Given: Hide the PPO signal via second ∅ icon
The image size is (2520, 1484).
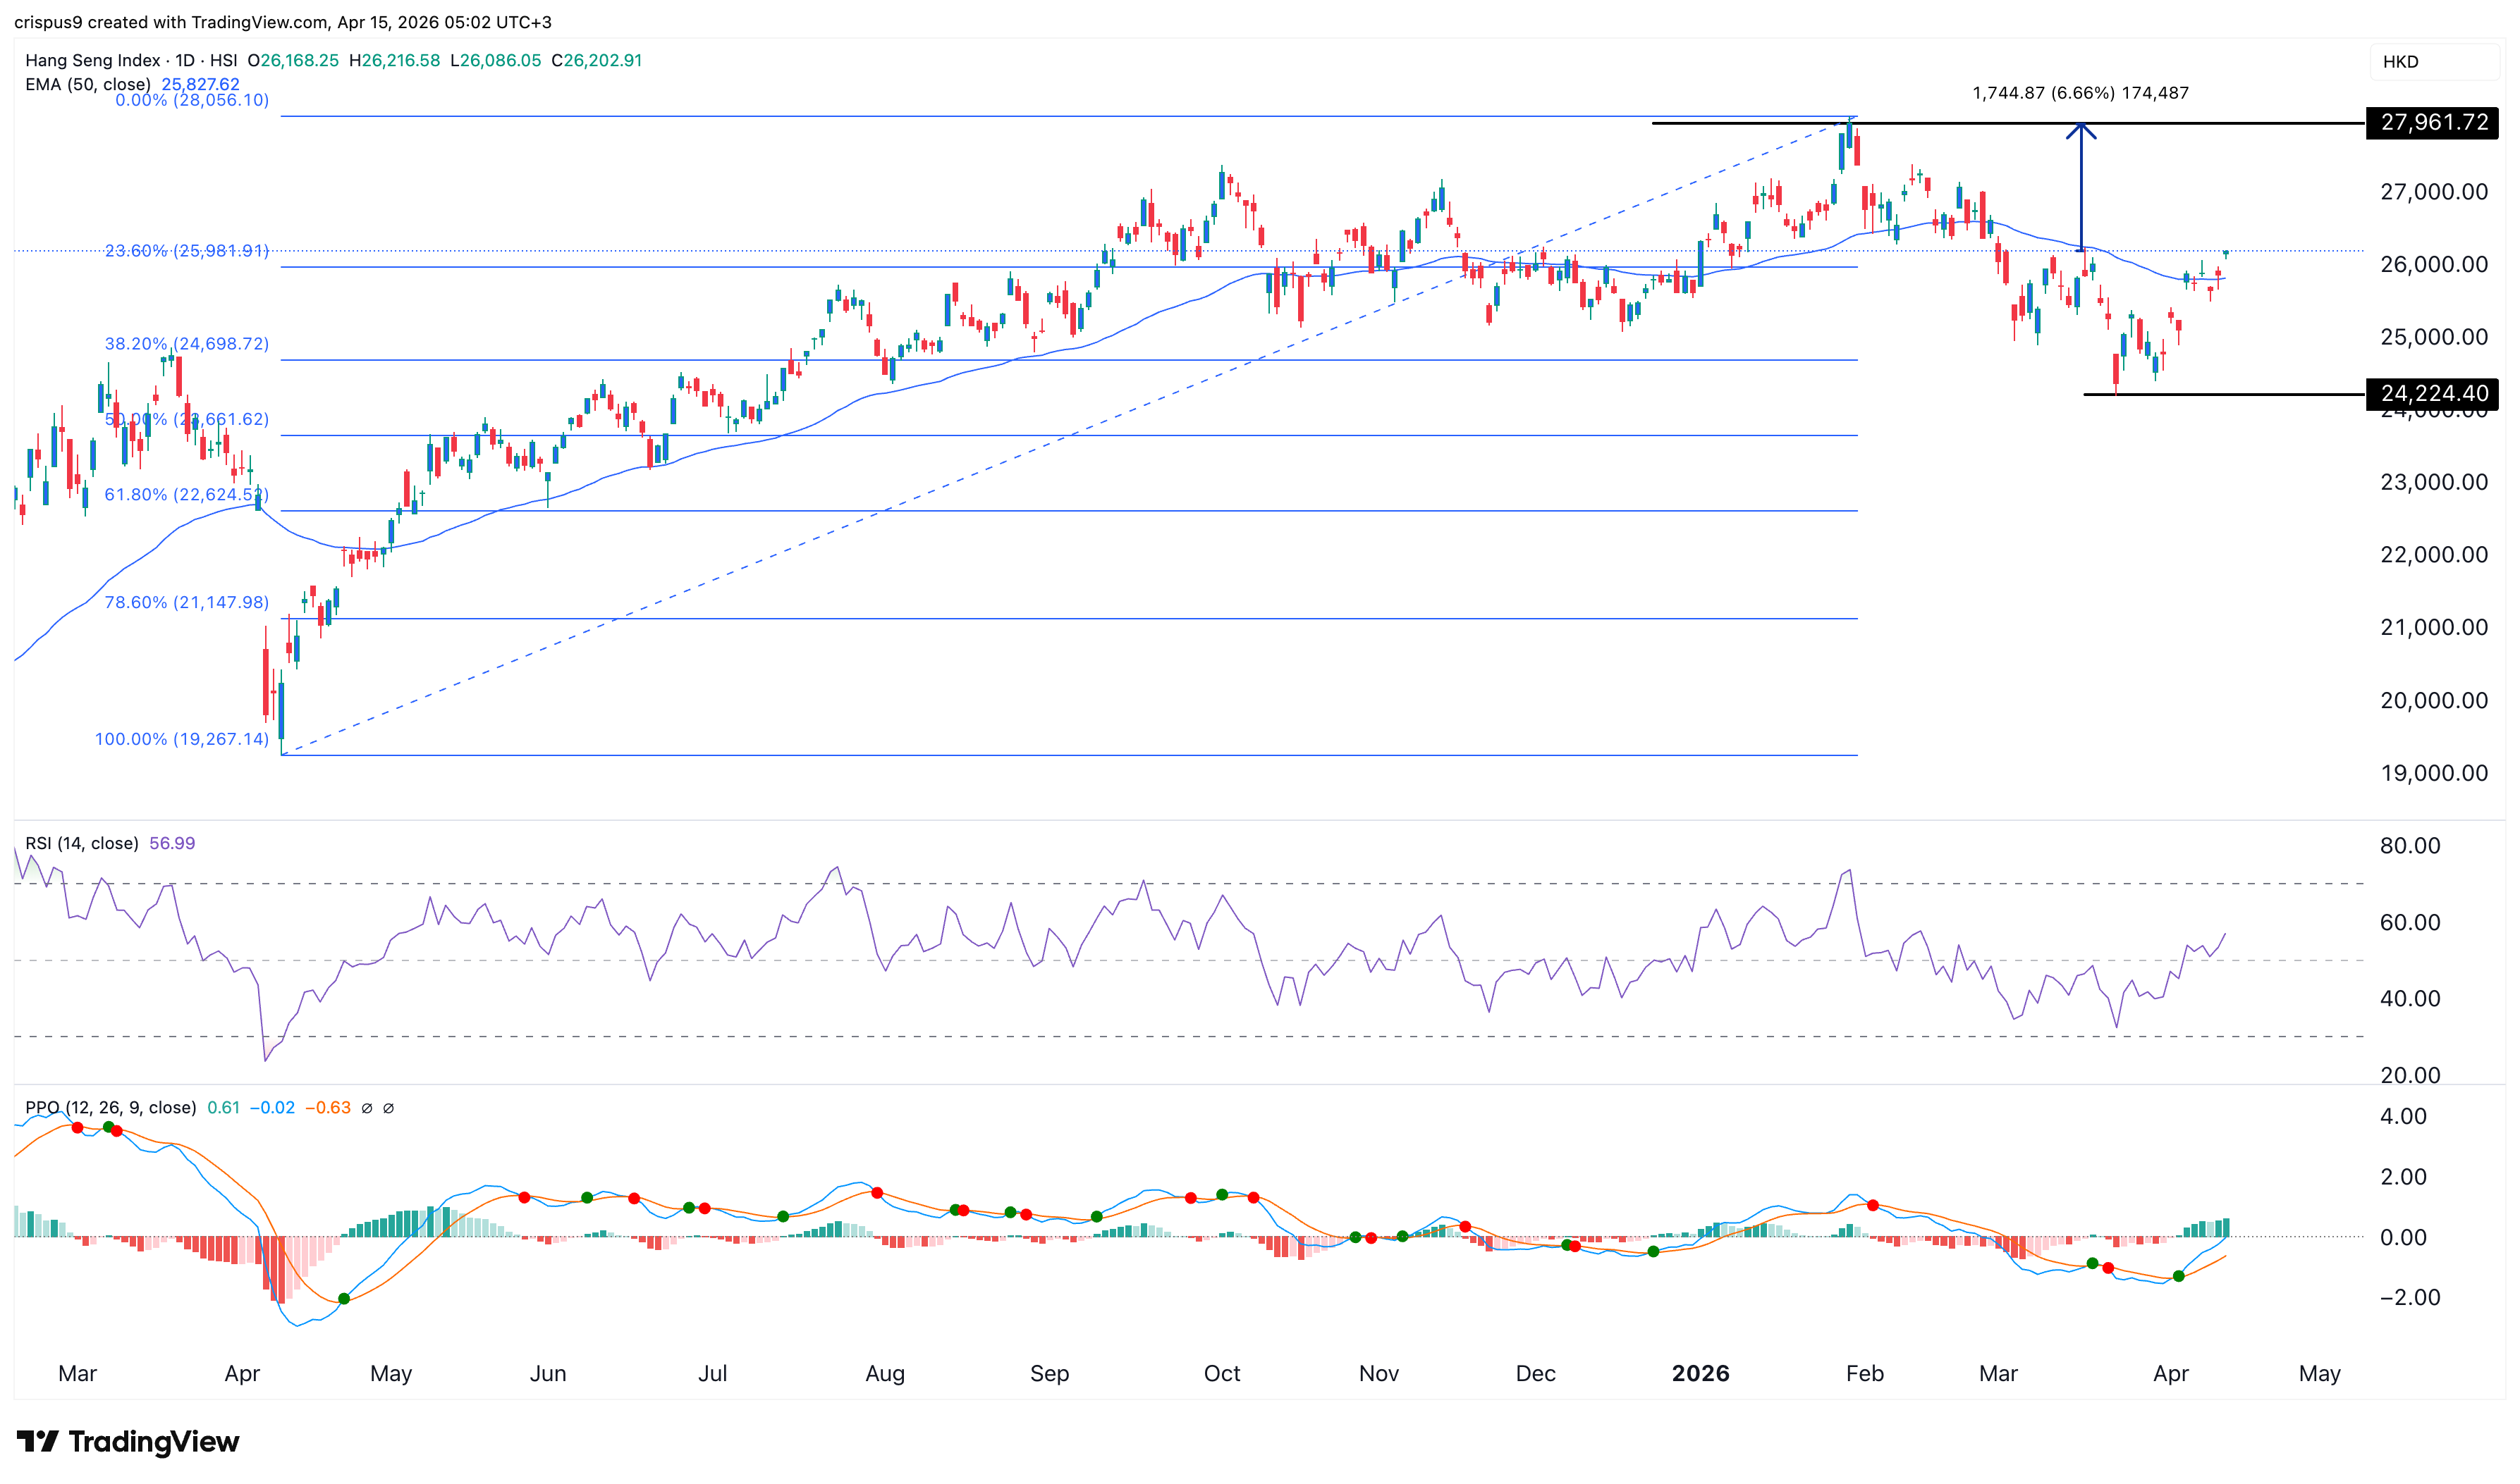Looking at the screenshot, I should [x=389, y=1107].
